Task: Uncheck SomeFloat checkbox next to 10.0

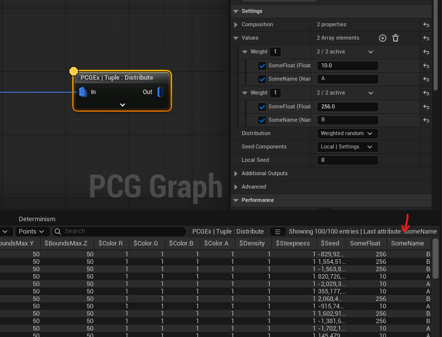Action: [x=262, y=66]
